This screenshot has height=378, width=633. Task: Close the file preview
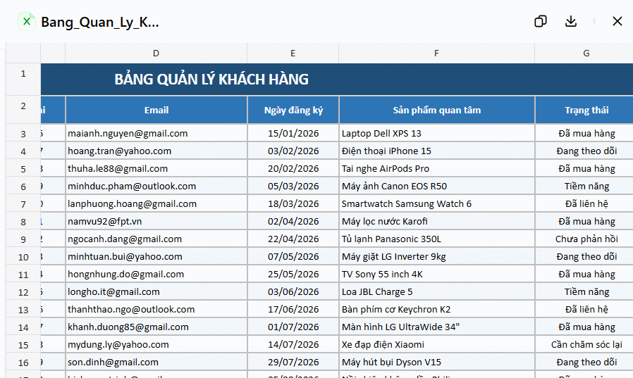(617, 21)
